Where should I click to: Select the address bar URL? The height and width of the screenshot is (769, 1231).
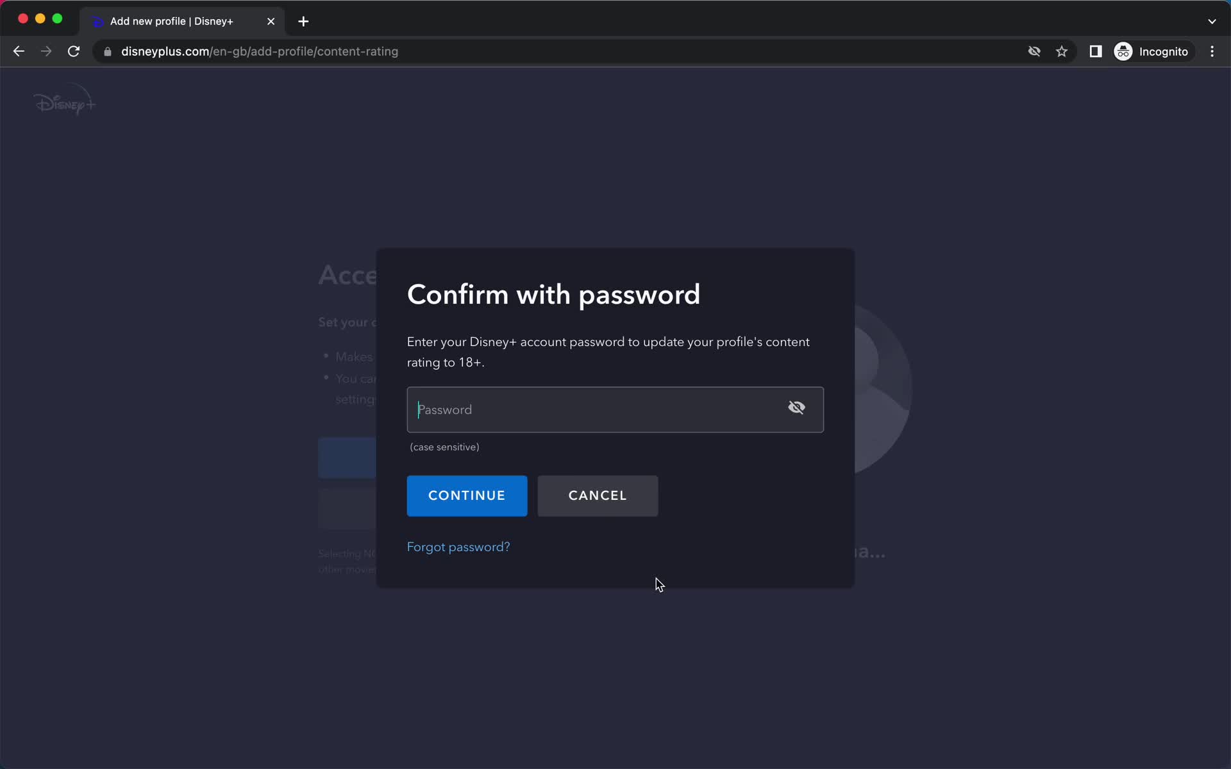pos(260,51)
